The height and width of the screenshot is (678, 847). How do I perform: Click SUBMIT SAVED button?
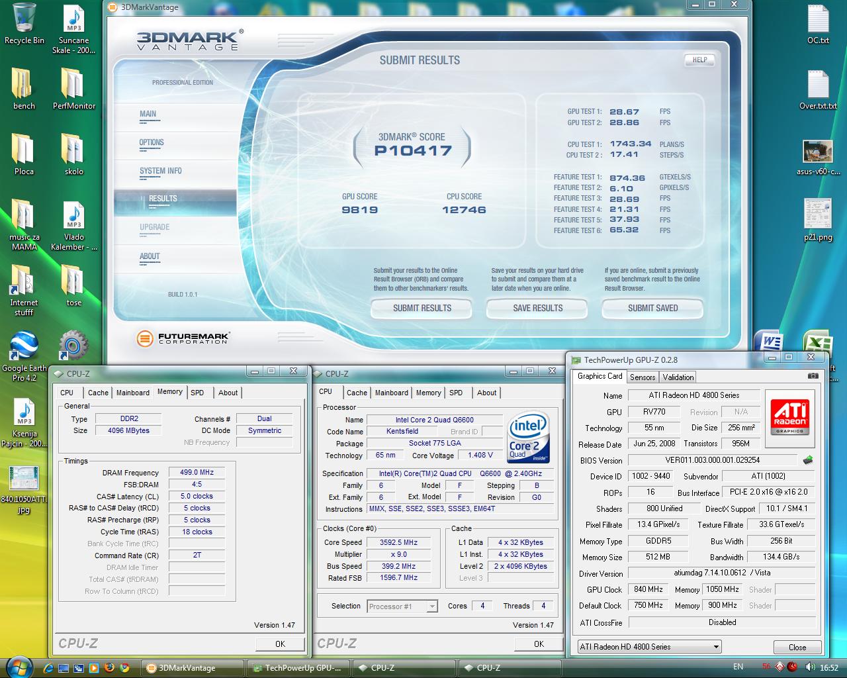point(652,309)
